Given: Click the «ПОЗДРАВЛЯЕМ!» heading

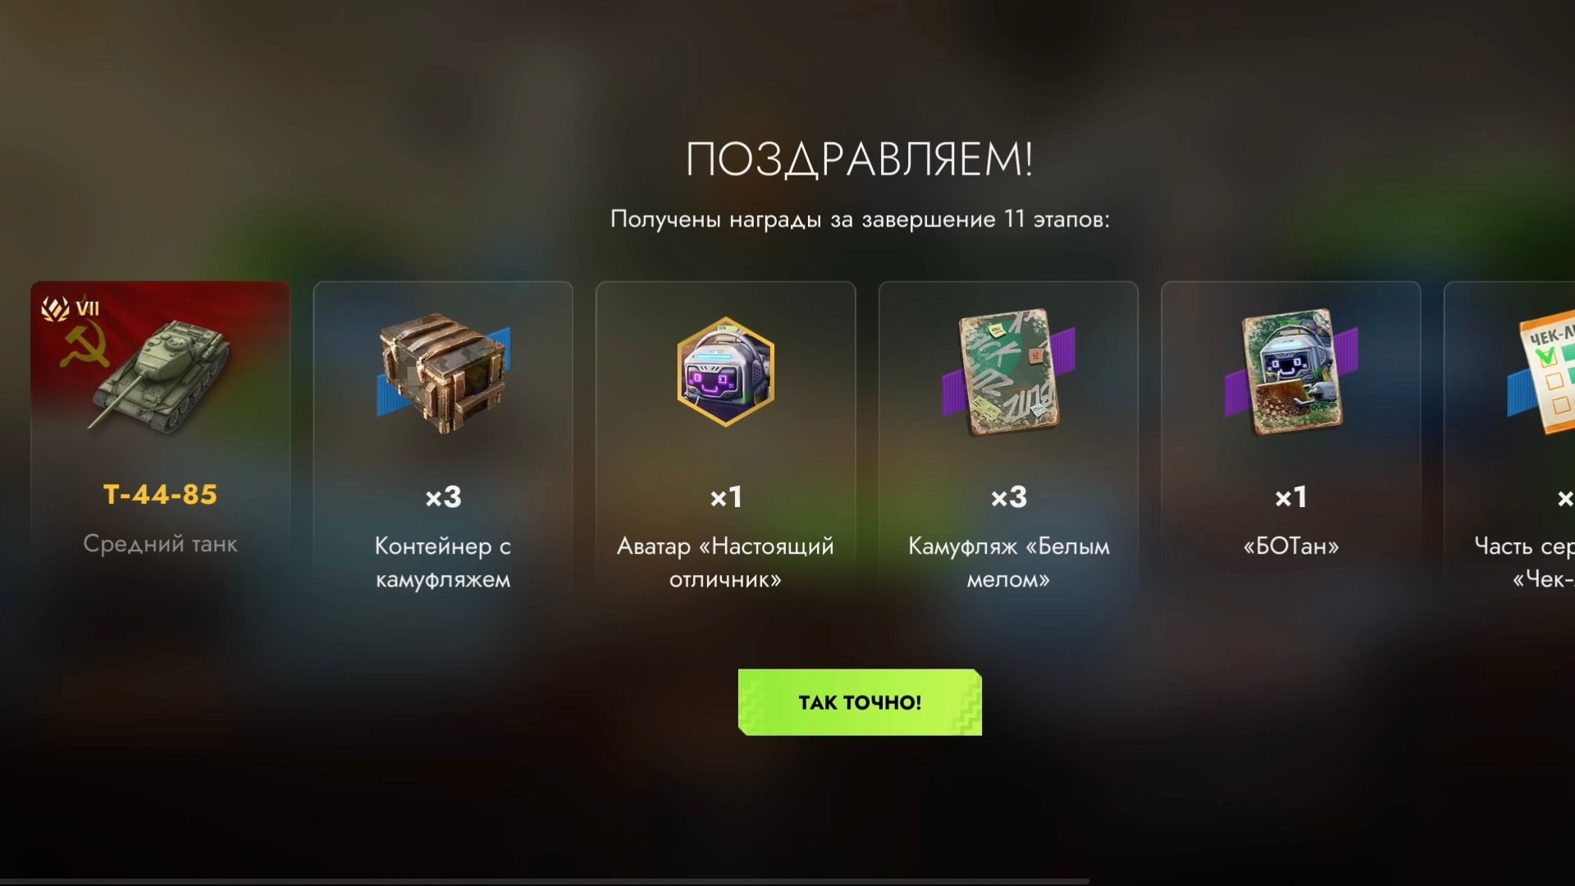Looking at the screenshot, I should [x=860, y=159].
